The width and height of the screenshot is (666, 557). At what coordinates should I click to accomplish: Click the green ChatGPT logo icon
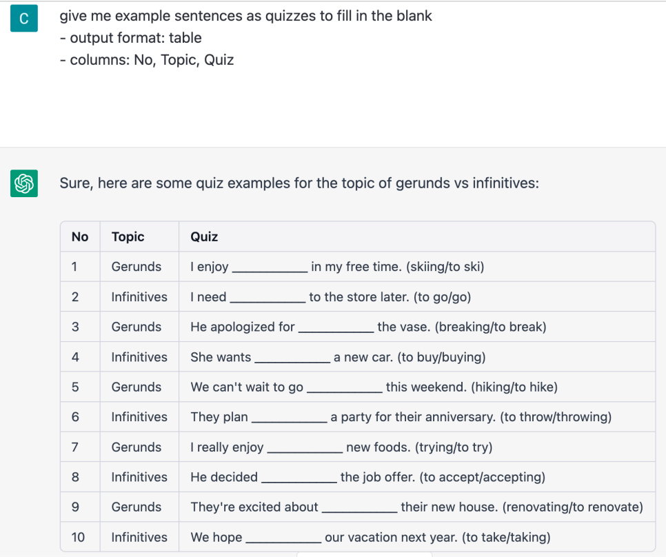[24, 183]
